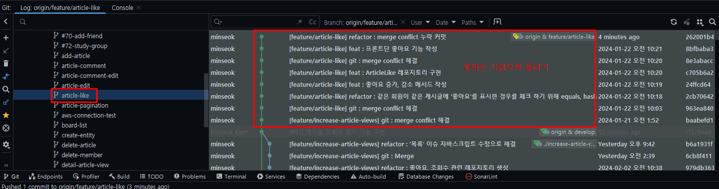The width and height of the screenshot is (719, 189).
Task: Click the Open New Git Log Tab icon
Action: click(x=497, y=22)
